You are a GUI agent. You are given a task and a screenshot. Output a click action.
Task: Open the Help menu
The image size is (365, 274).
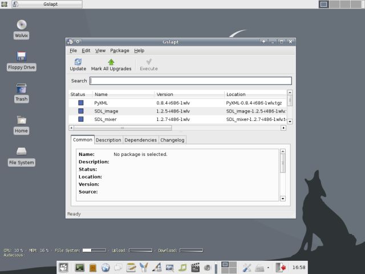(x=139, y=51)
